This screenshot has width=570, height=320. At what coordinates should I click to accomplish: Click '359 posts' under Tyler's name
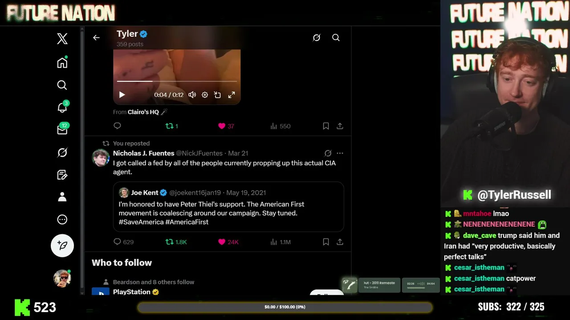click(130, 44)
